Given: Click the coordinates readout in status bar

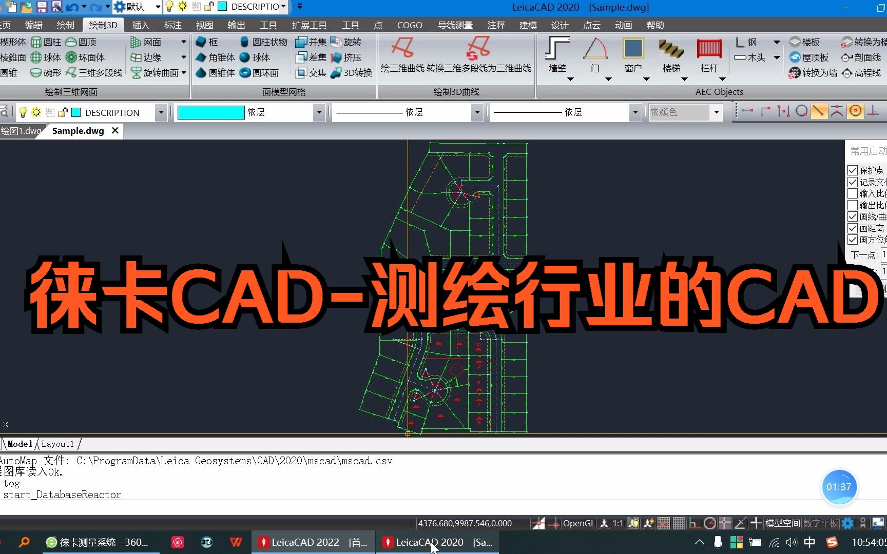Looking at the screenshot, I should coord(465,523).
